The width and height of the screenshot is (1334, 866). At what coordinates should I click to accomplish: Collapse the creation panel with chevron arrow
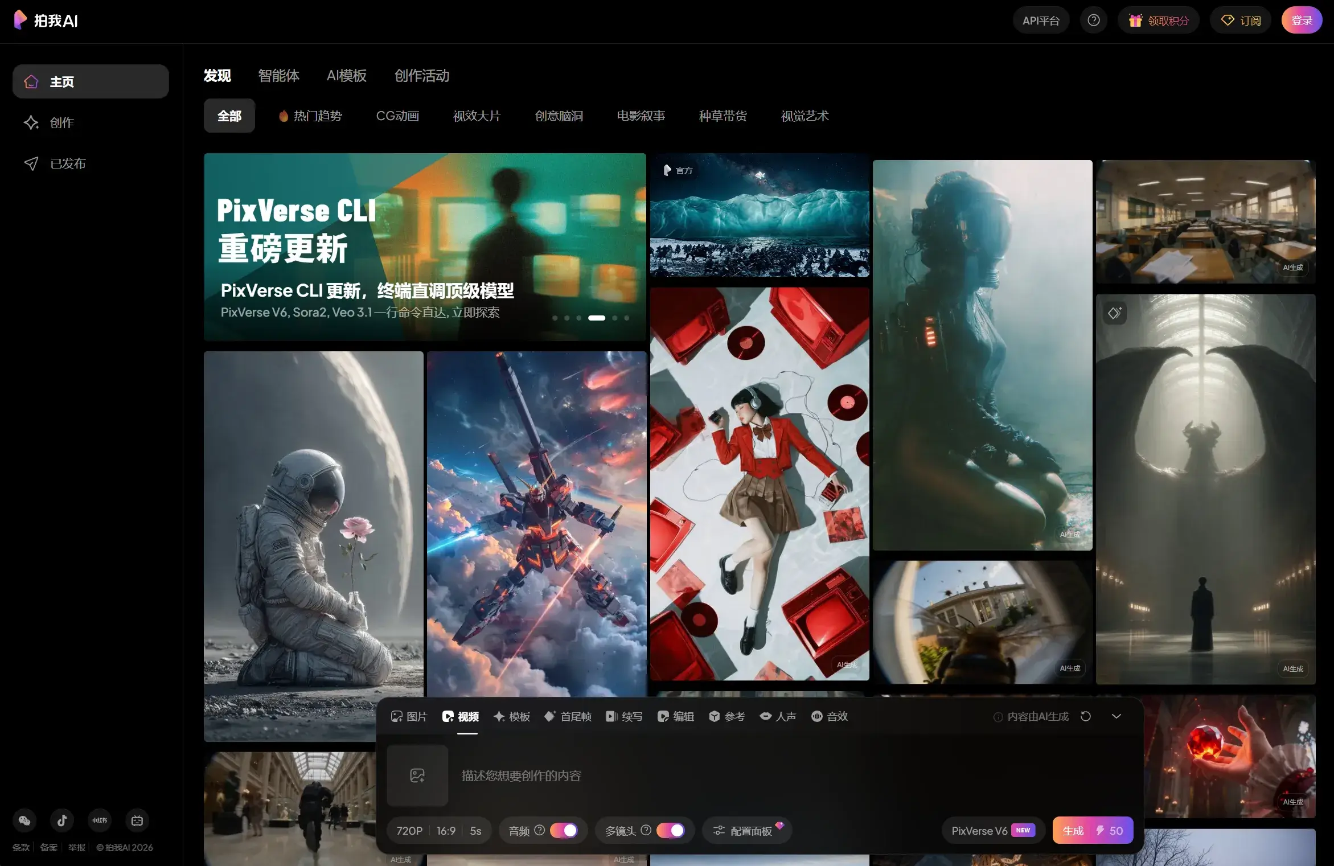1117,716
